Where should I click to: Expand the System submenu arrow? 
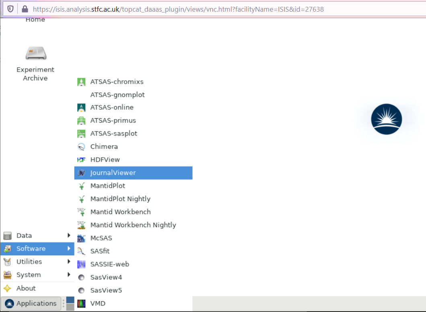(x=69, y=275)
